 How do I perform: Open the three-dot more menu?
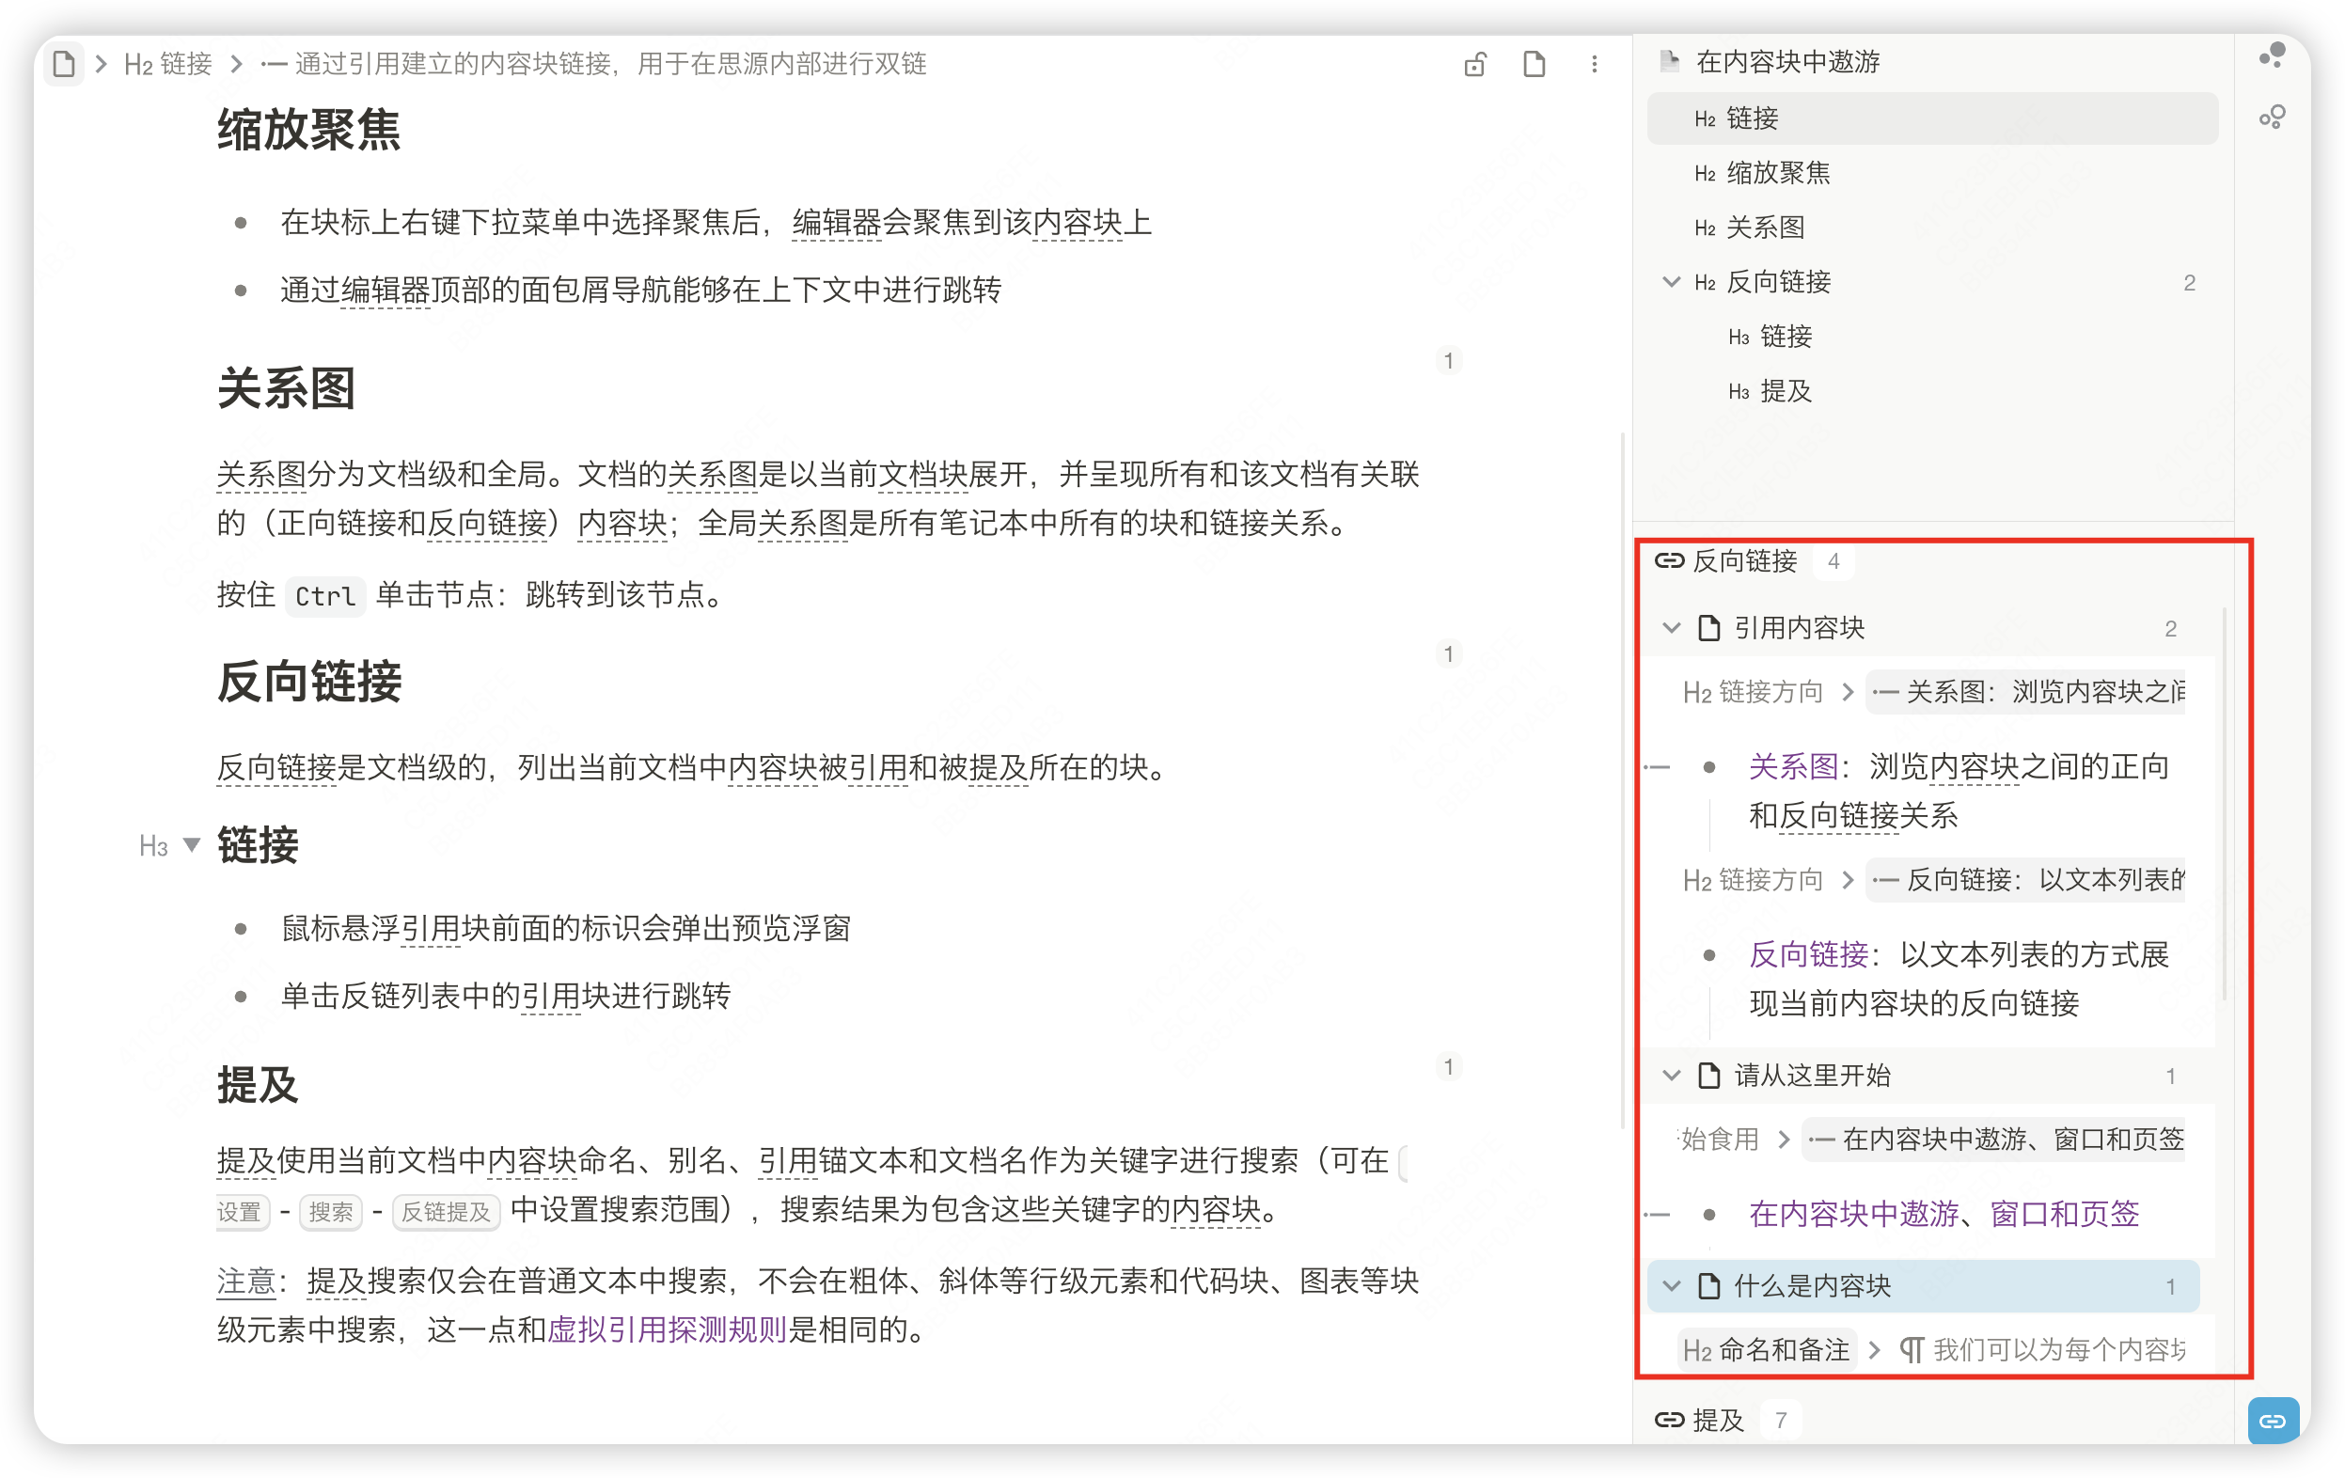click(x=1594, y=64)
